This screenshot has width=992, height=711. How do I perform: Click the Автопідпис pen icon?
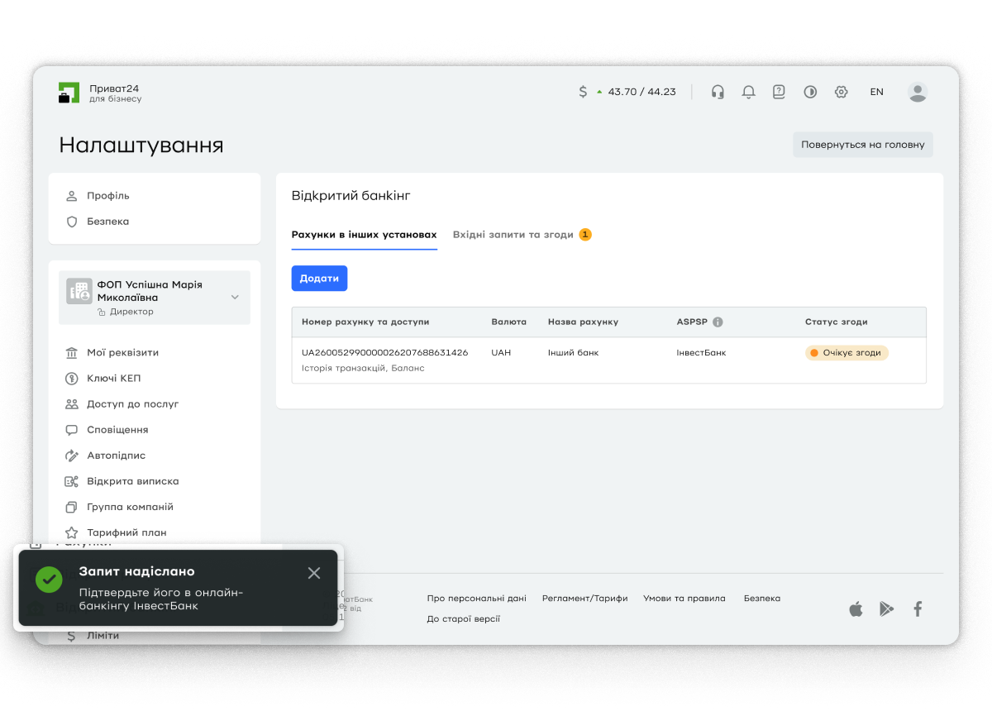point(71,456)
